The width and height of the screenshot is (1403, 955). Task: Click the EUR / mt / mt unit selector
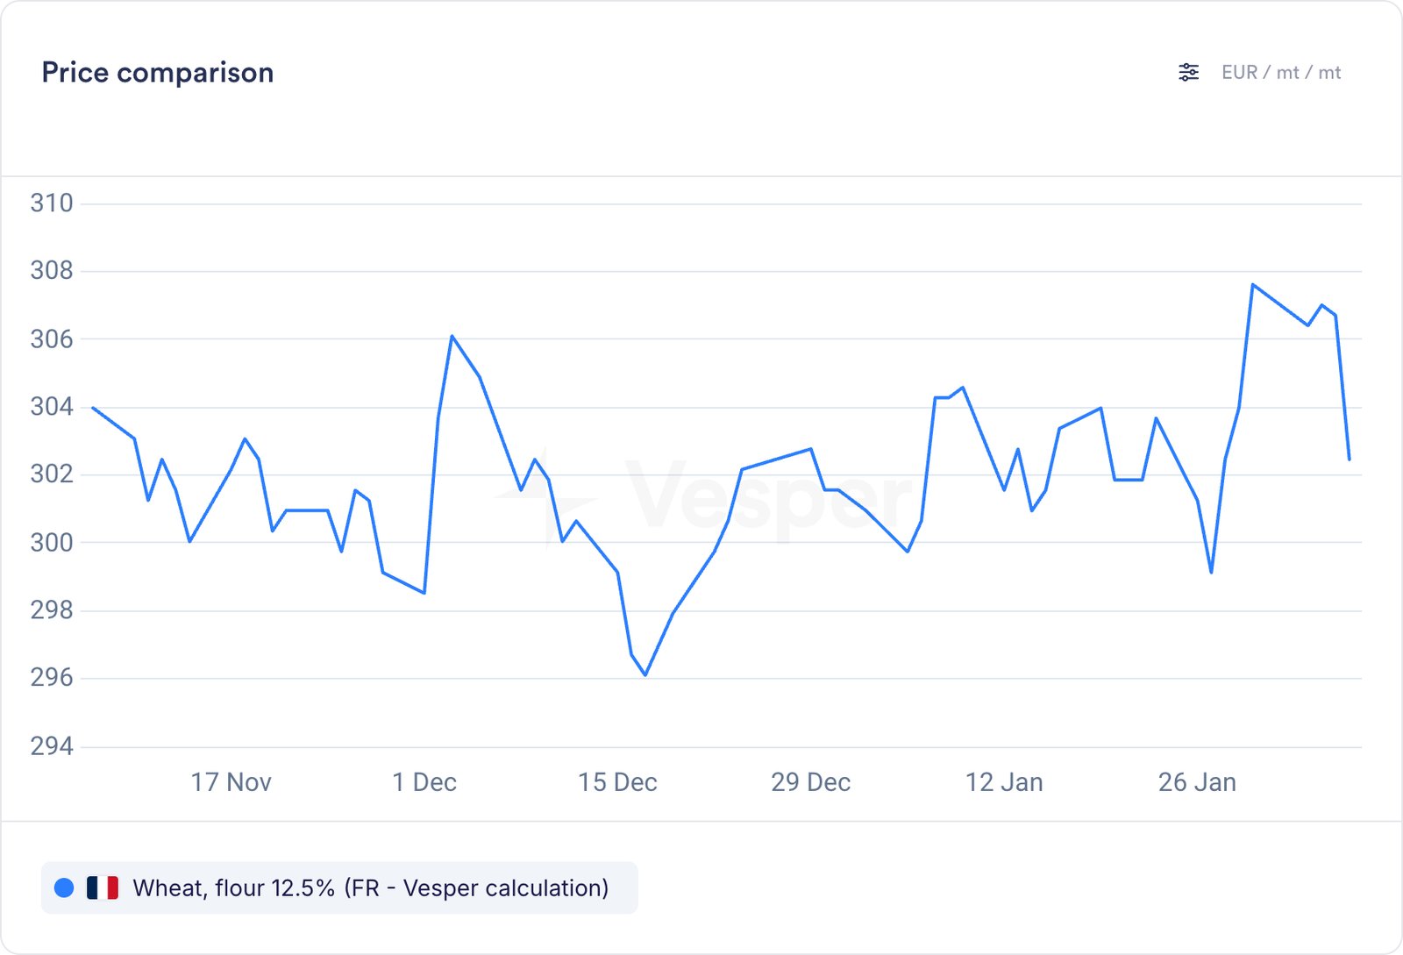[1280, 73]
